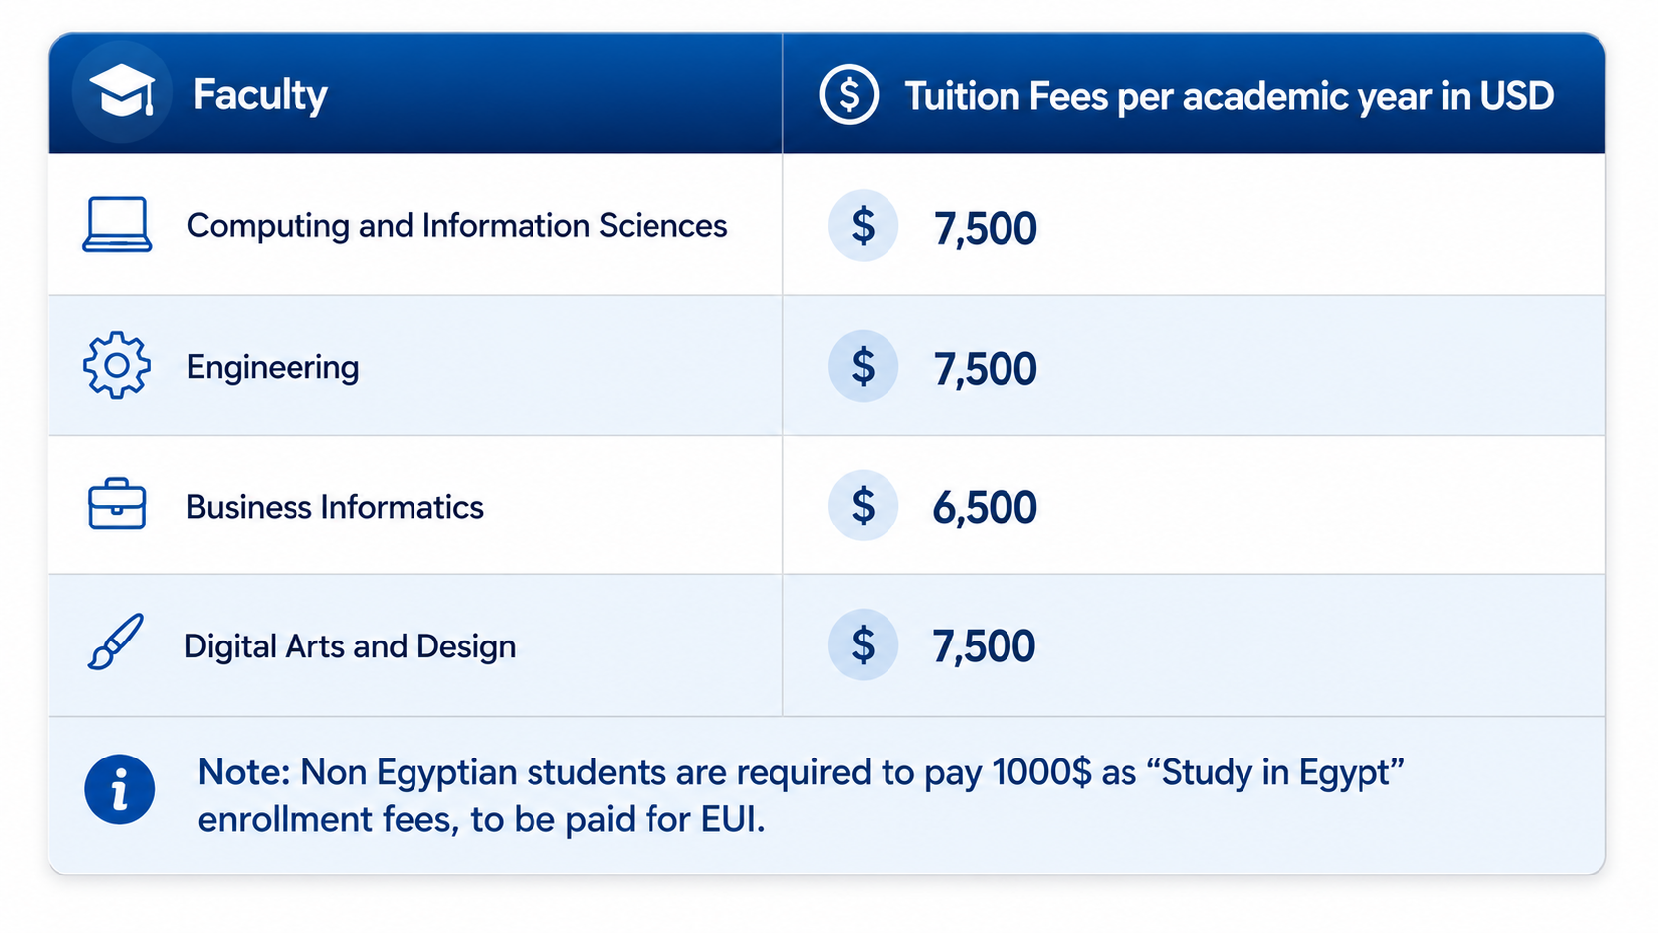Image resolution: width=1658 pixels, height=933 pixels.
Task: Click the Non Egyptian students note text
Action: [x=801, y=795]
